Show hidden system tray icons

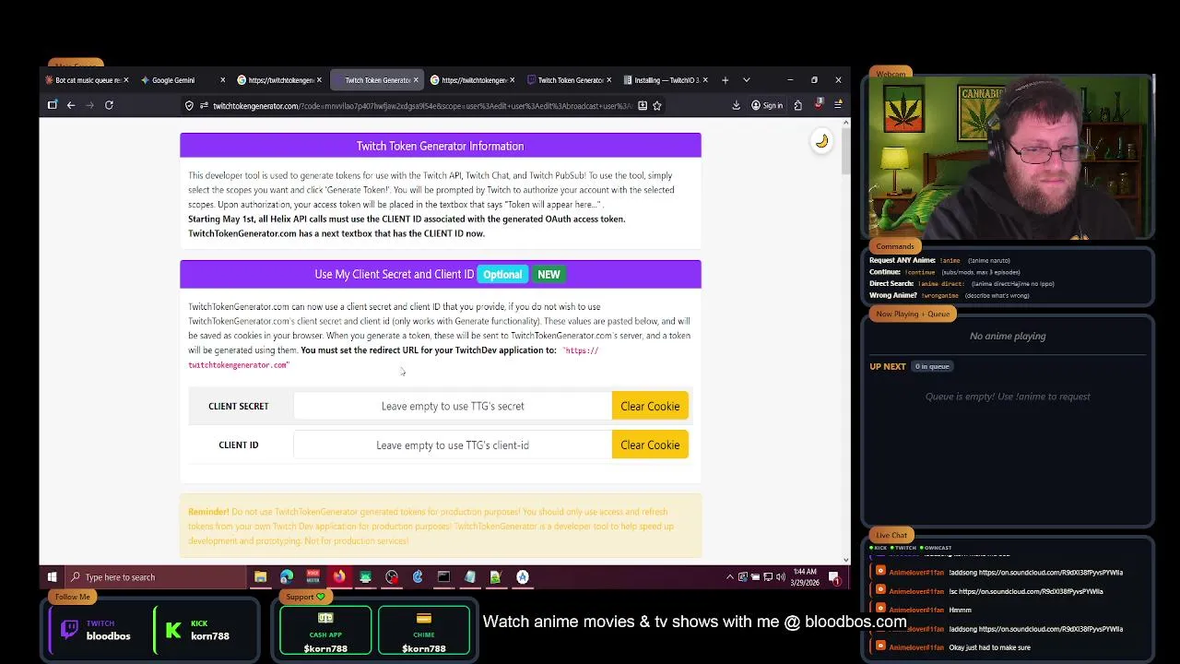coord(730,577)
